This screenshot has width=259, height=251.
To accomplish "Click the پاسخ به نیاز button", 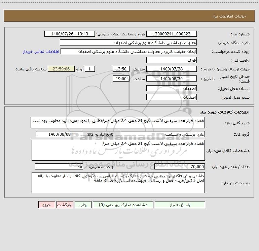I will [x=180, y=205].
